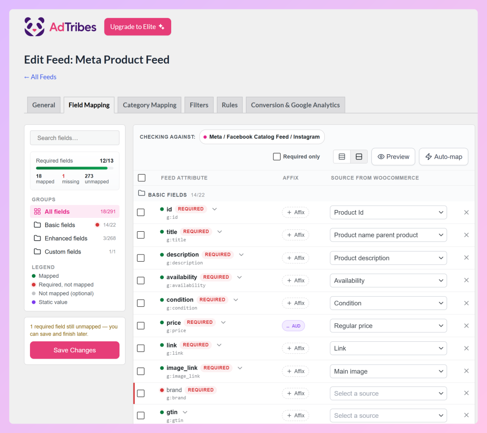Viewport: 487px width, 433px height.
Task: Open the Product description source dropdown
Action: coord(388,258)
